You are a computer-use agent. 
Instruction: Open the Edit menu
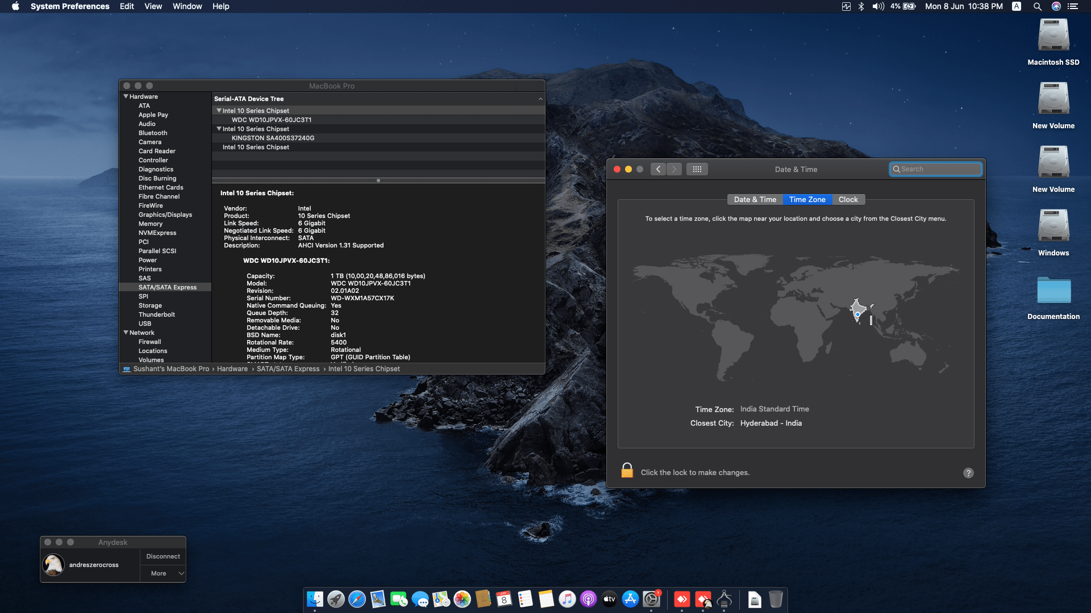[x=127, y=6]
